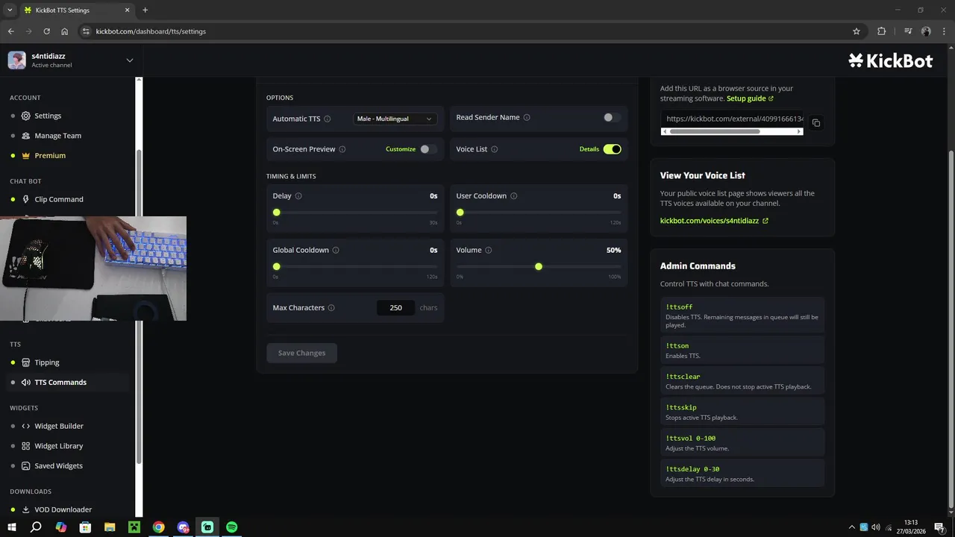
Task: Expand the s4ntidiazz channel selector
Action: [x=129, y=60]
